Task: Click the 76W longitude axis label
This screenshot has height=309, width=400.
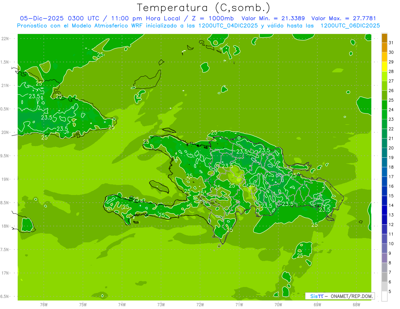Action: click(44, 305)
